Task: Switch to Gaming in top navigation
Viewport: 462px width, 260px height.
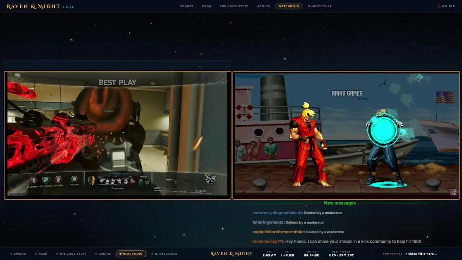Action: coord(263,6)
